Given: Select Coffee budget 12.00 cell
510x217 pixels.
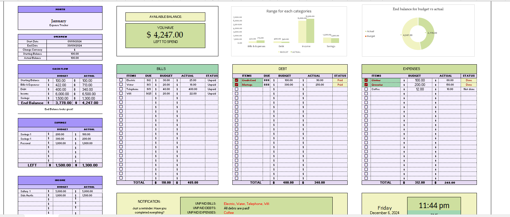Looking at the screenshot, I should click(420, 89).
